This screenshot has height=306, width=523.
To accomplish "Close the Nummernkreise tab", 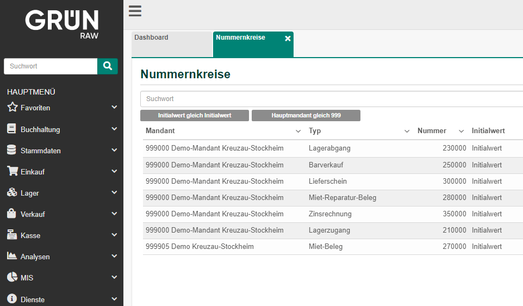I will pos(288,39).
